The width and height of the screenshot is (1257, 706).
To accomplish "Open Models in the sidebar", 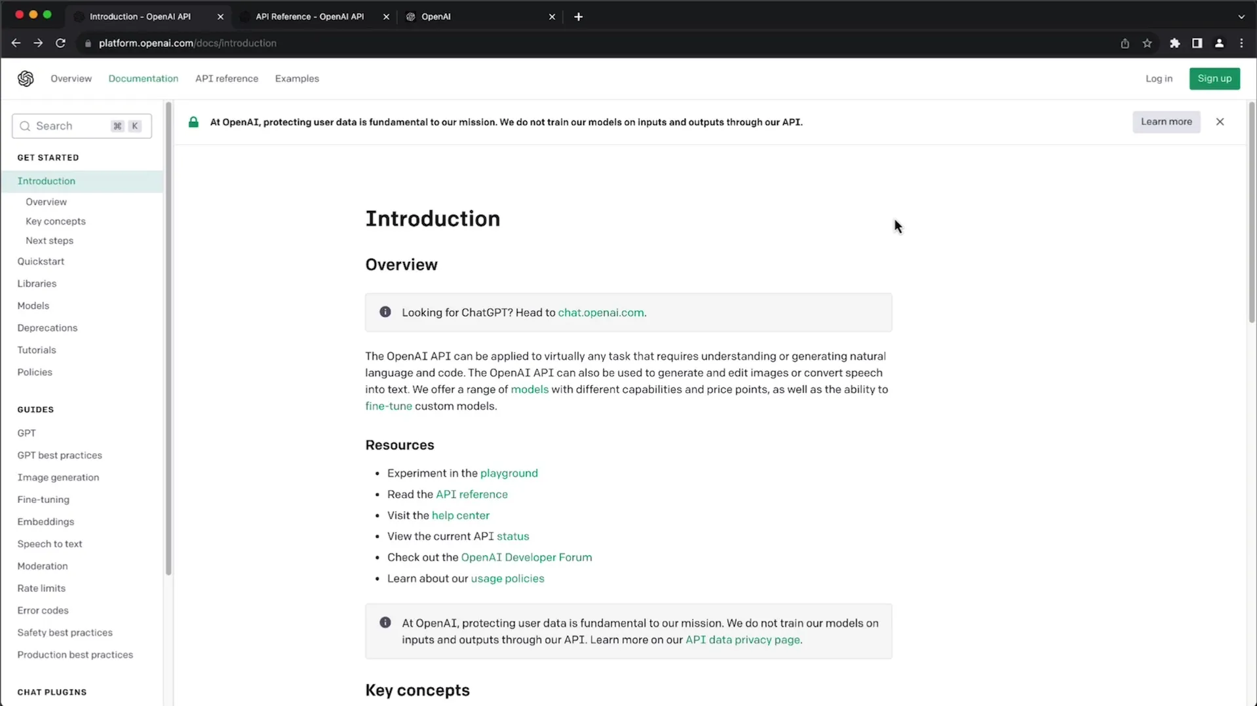I will 33,306.
